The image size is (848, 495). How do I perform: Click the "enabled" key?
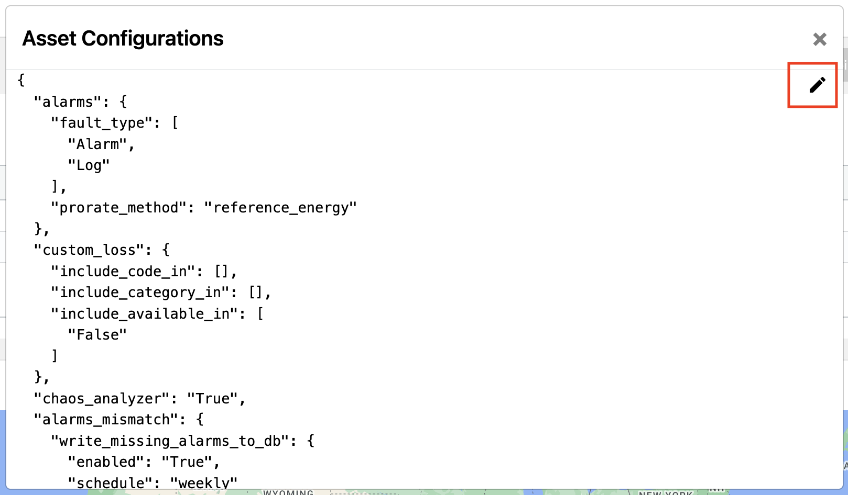106,462
